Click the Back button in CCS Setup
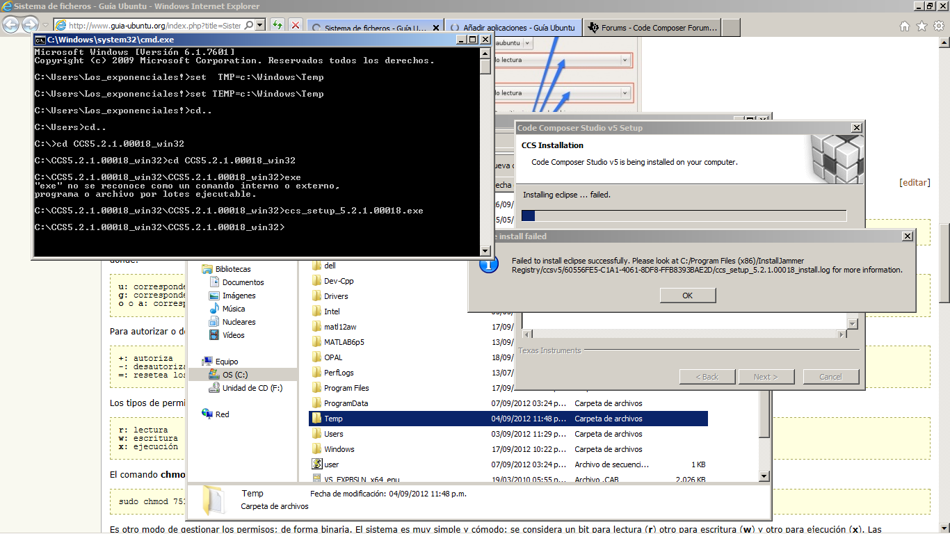 tap(707, 377)
